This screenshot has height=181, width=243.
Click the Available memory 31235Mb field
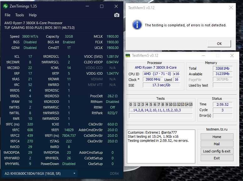point(223,74)
